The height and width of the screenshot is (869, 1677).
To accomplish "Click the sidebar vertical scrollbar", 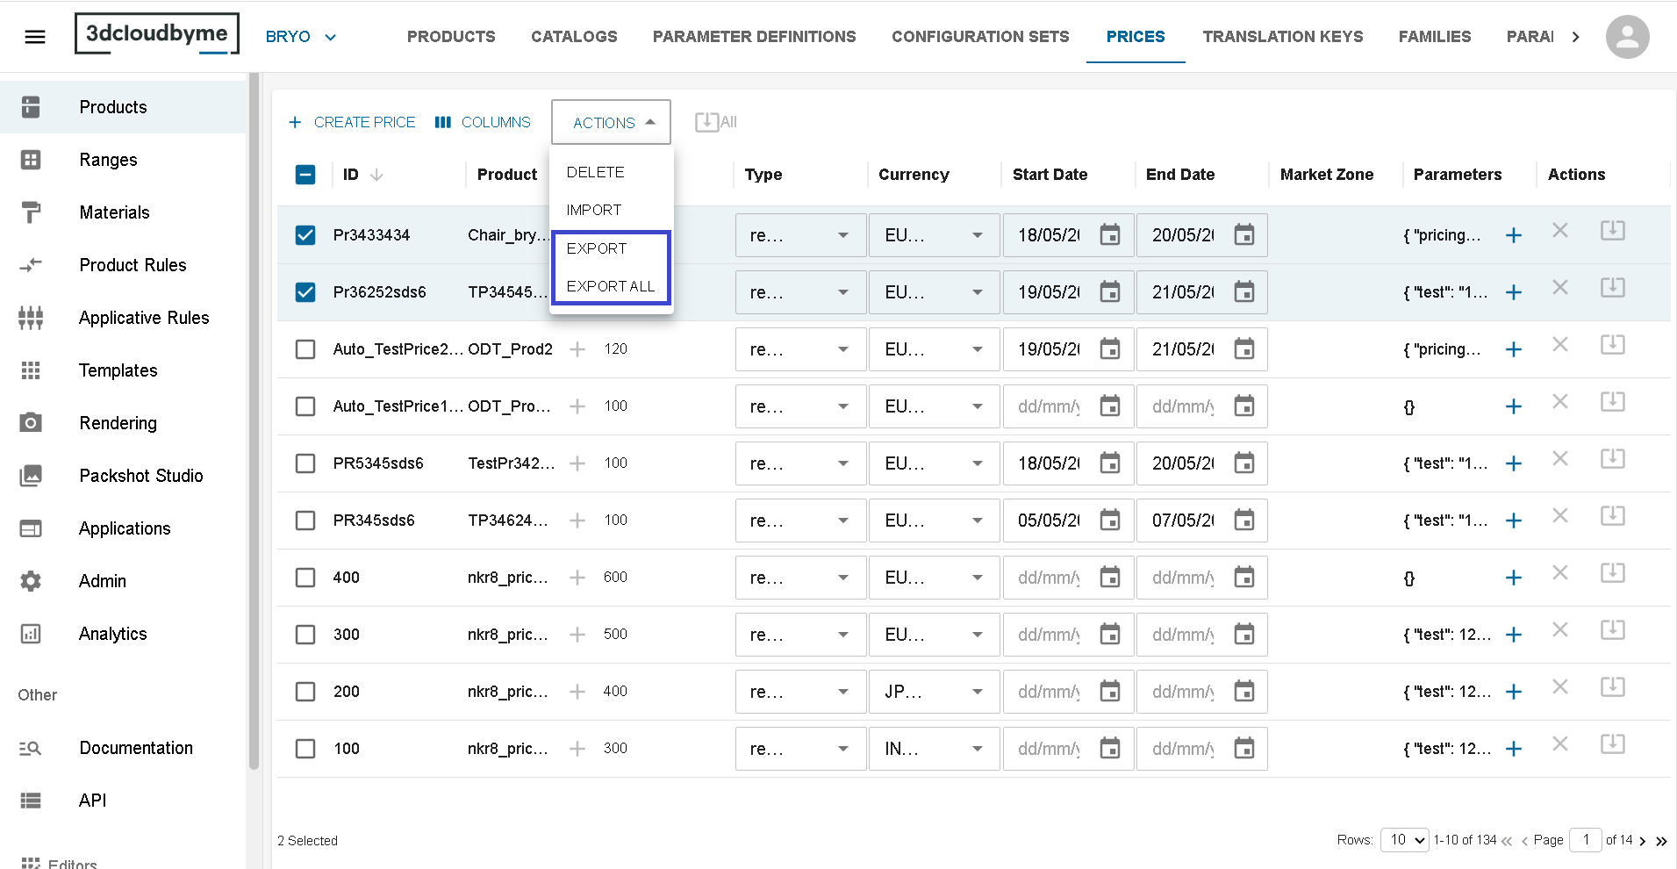I will [x=254, y=421].
